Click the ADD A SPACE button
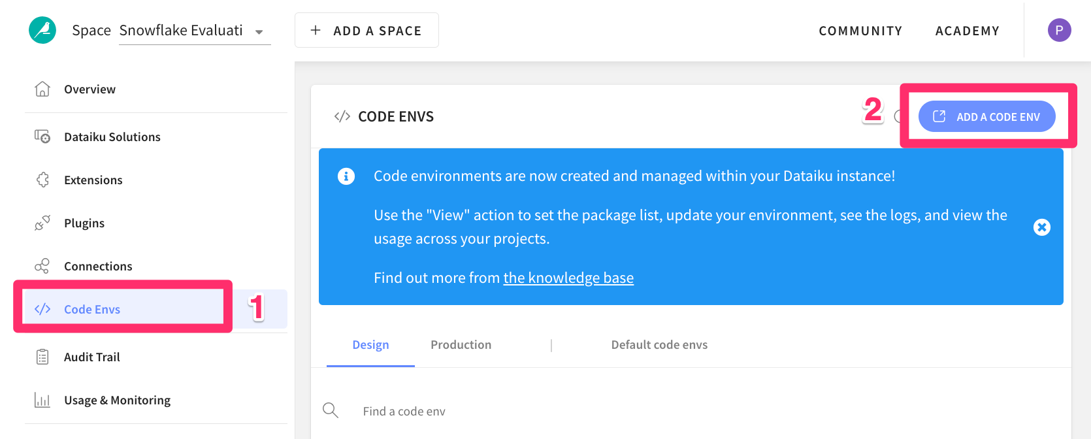 (366, 30)
